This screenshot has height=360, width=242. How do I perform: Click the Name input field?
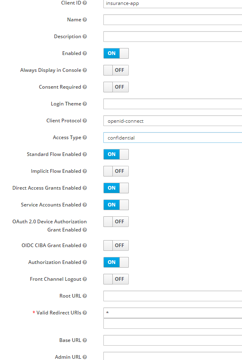coord(173,20)
